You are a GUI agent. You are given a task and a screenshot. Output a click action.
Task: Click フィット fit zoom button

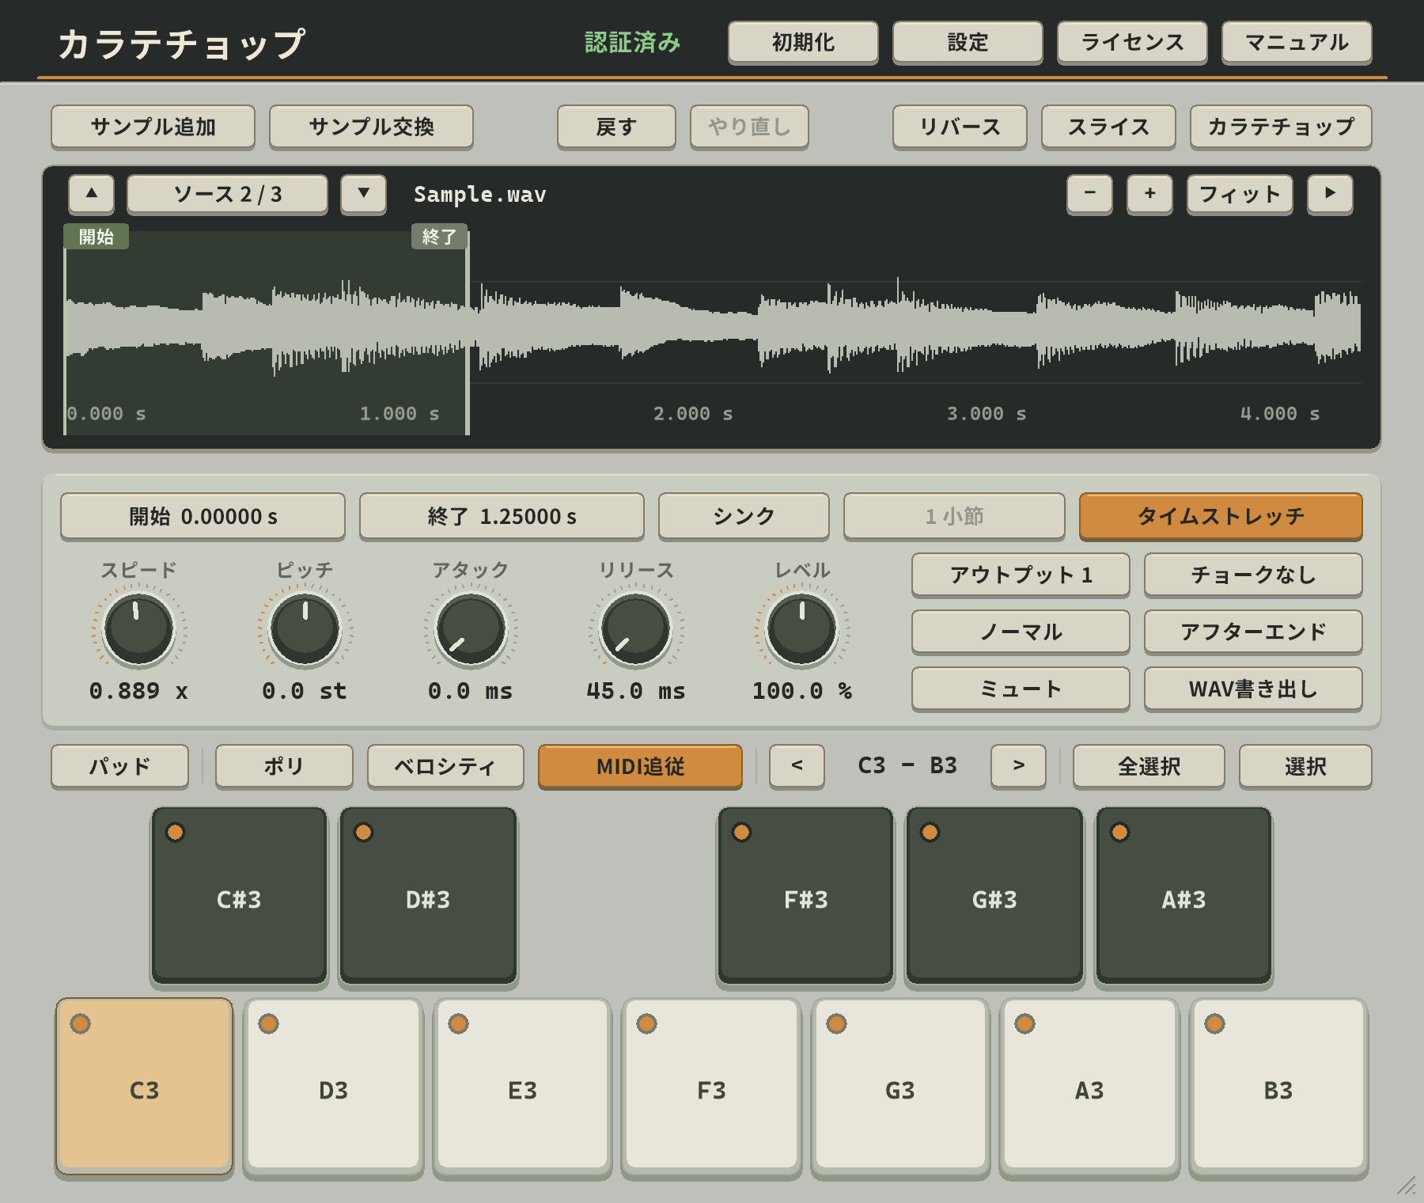(1240, 194)
